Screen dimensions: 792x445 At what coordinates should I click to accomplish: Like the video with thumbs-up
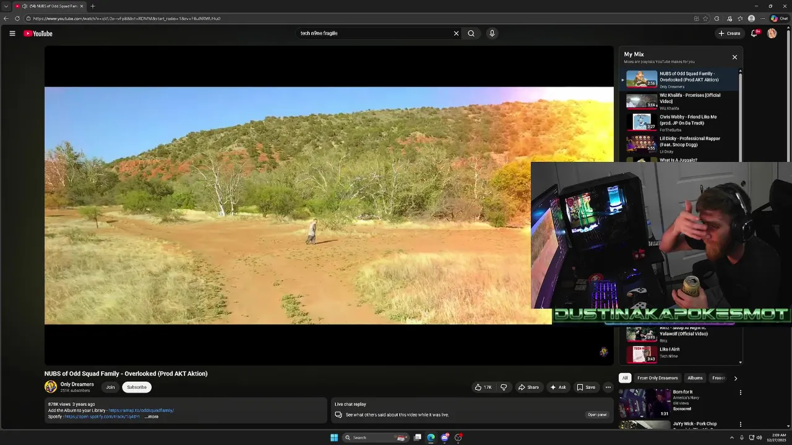[x=483, y=387]
